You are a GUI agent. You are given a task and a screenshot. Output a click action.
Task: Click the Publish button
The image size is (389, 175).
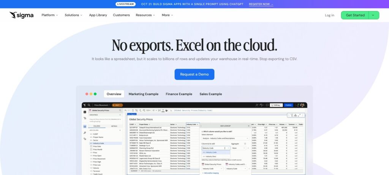coord(289,105)
